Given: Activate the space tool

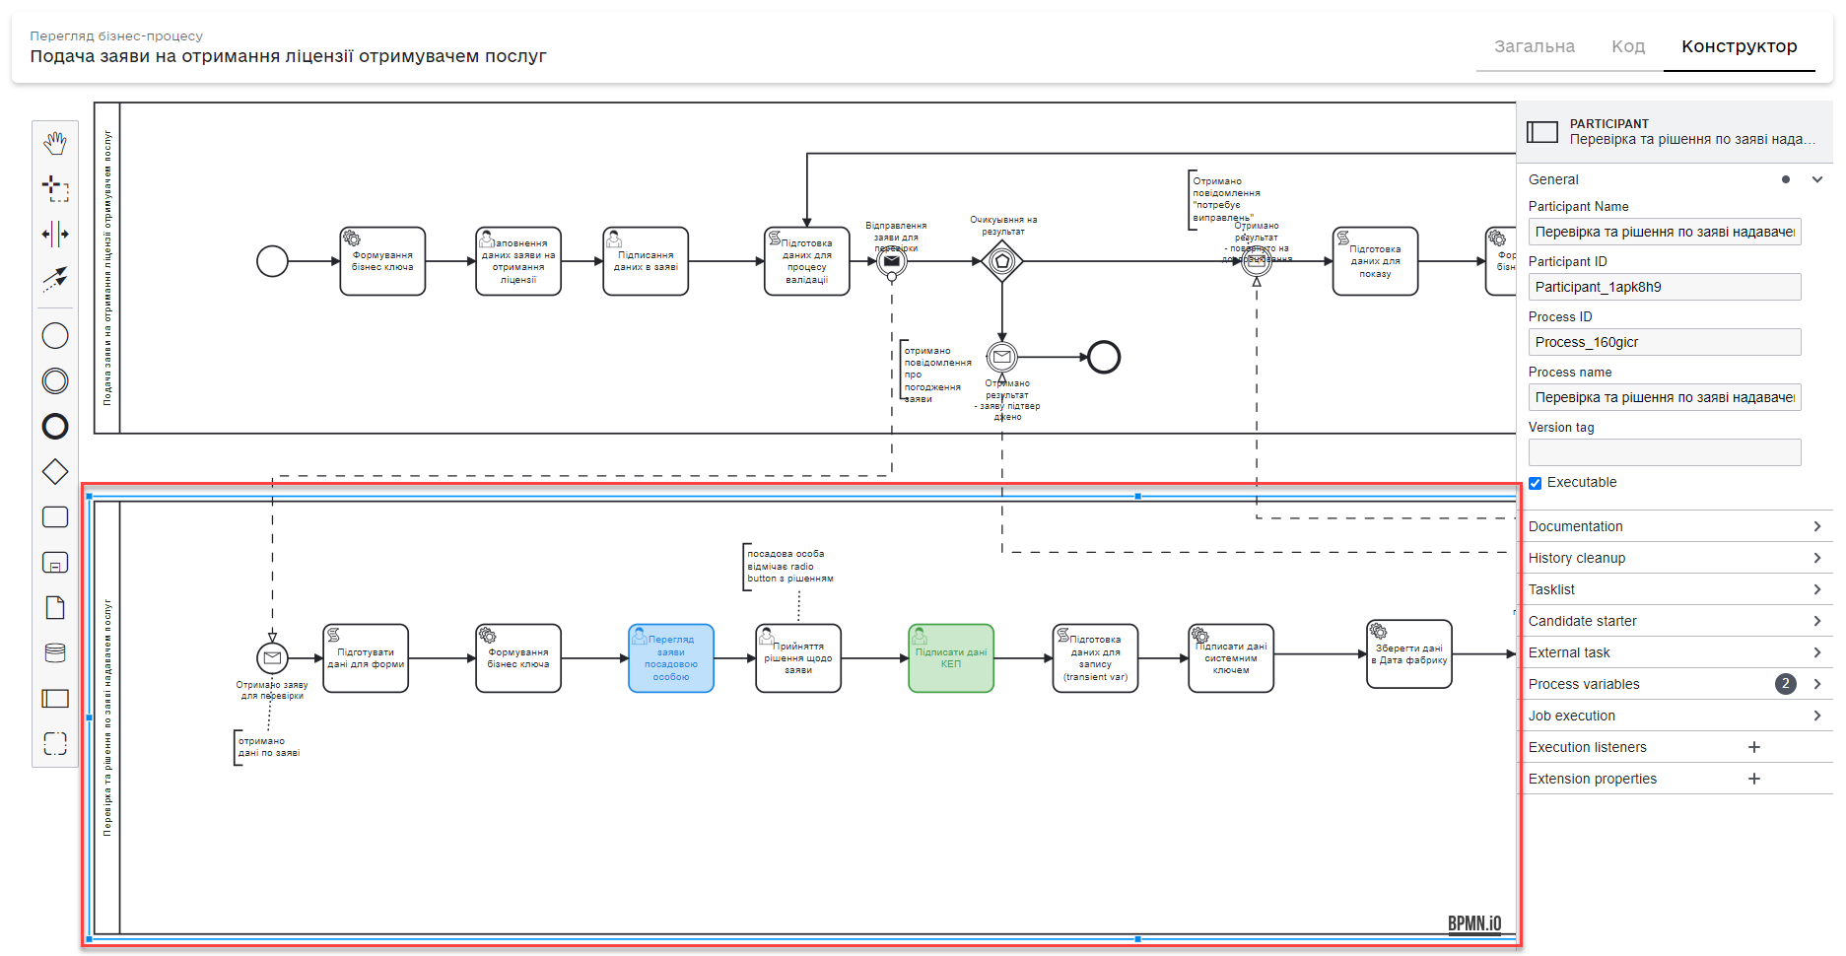Looking at the screenshot, I should (55, 234).
